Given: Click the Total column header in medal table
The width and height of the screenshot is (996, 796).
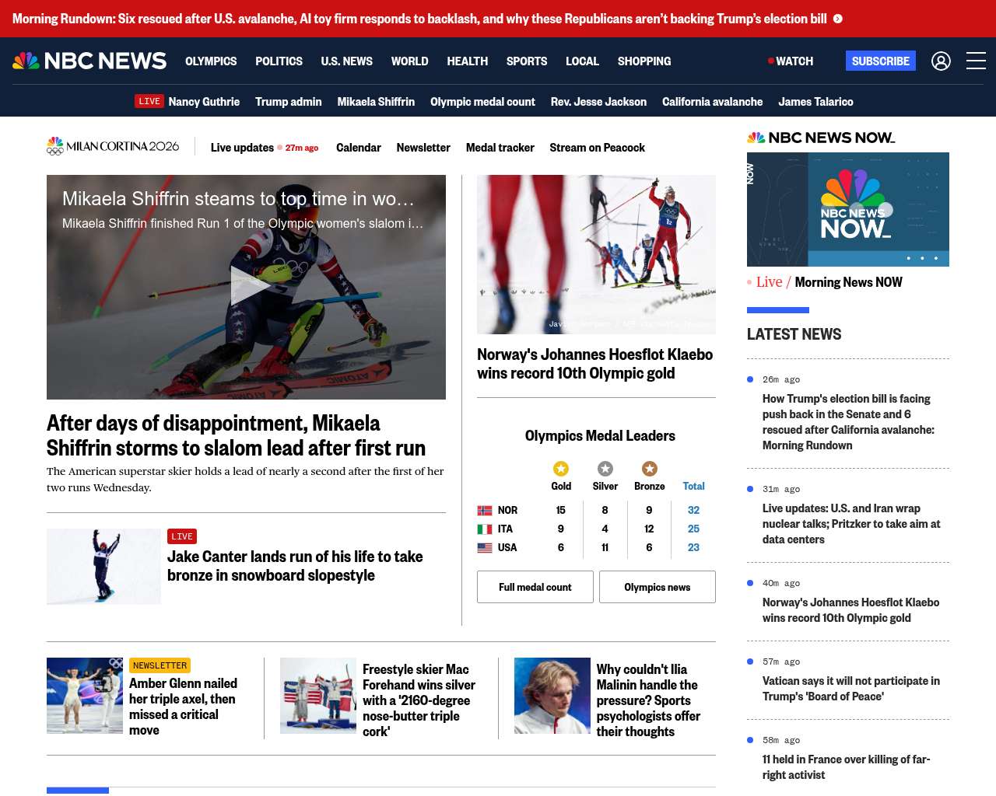Looking at the screenshot, I should click(693, 486).
